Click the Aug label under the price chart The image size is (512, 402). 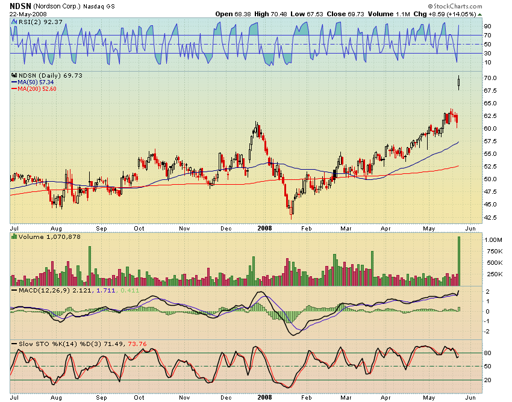(x=56, y=229)
